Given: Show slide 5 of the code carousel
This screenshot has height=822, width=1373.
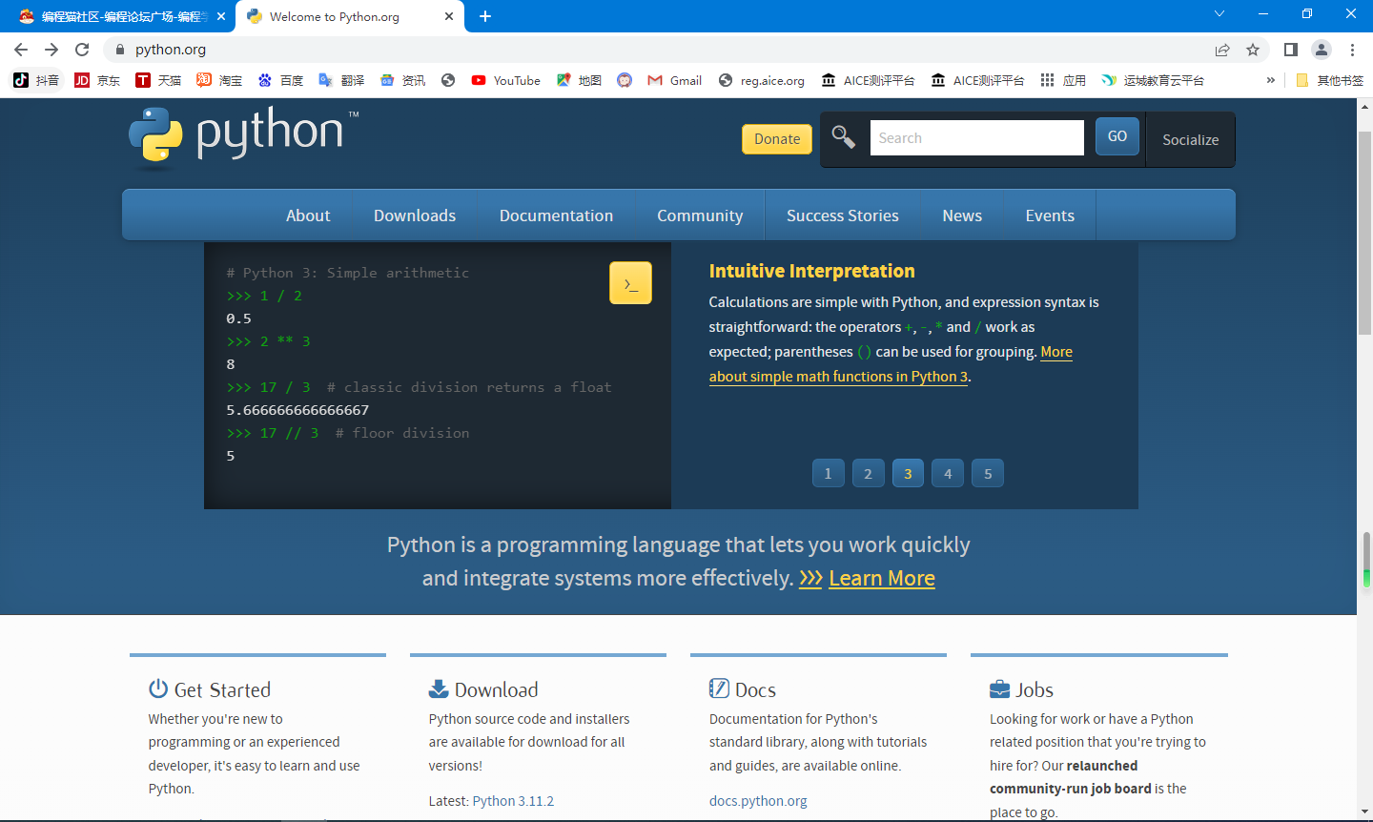Looking at the screenshot, I should coord(988,473).
